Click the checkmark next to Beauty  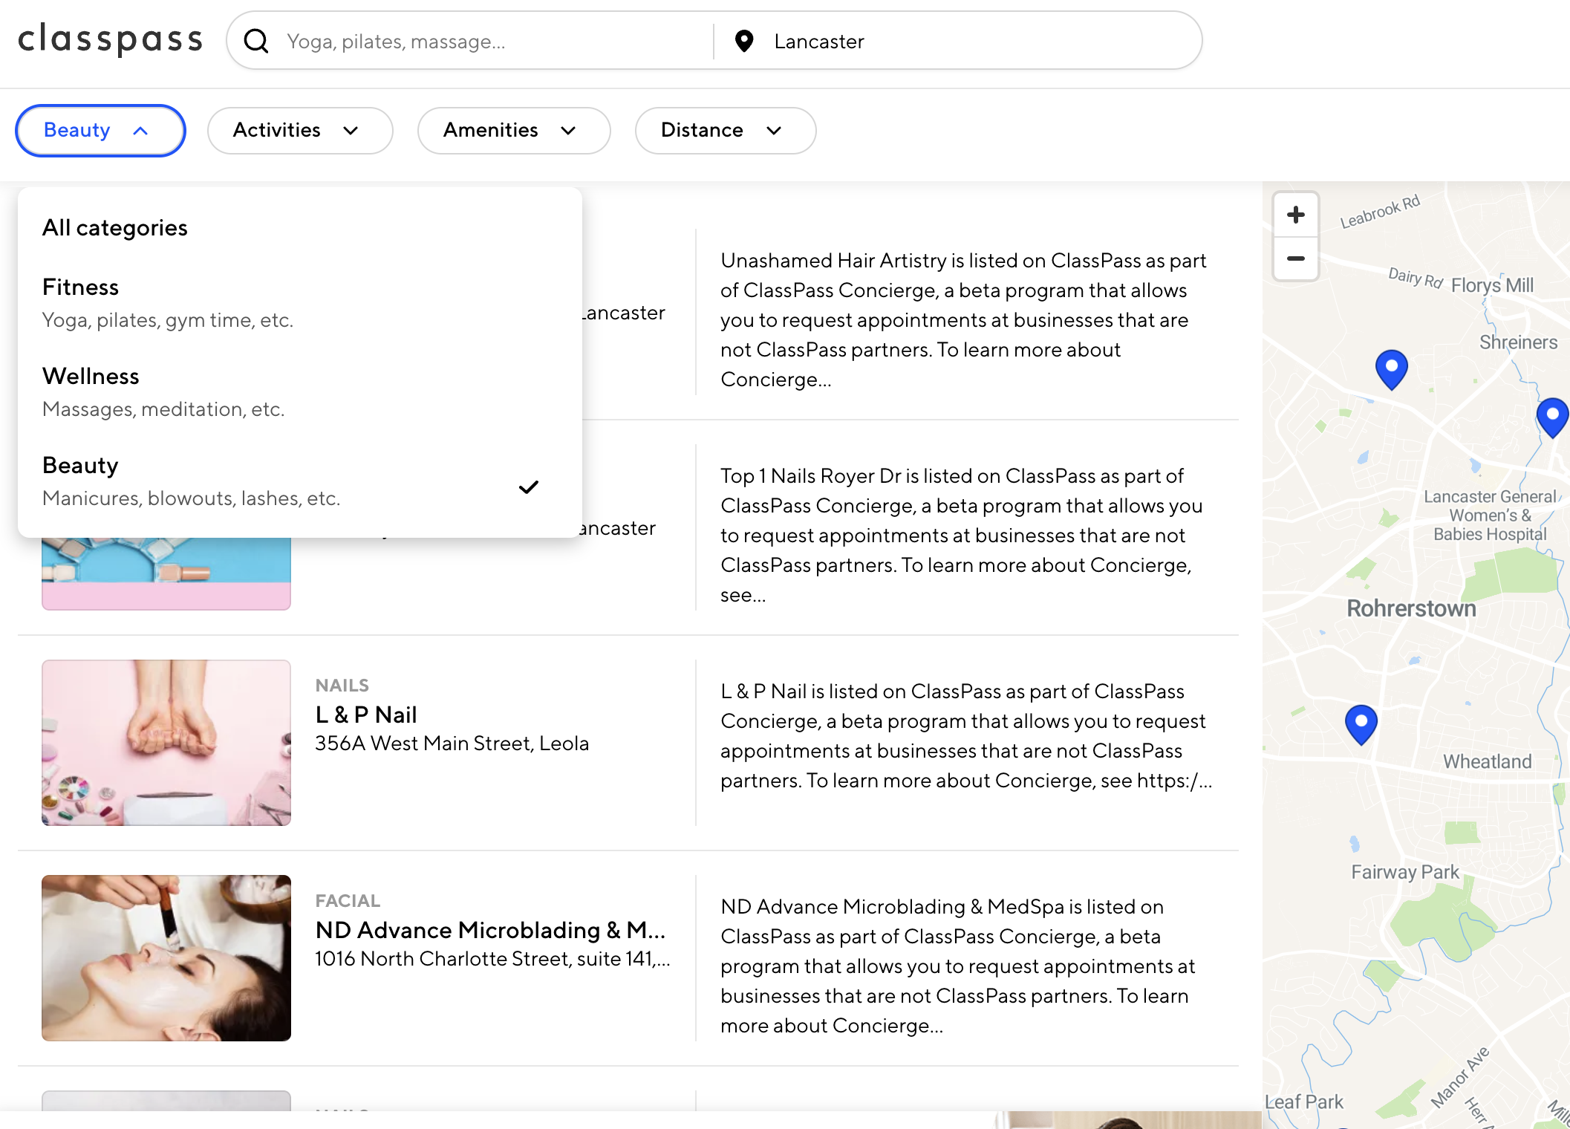529,487
